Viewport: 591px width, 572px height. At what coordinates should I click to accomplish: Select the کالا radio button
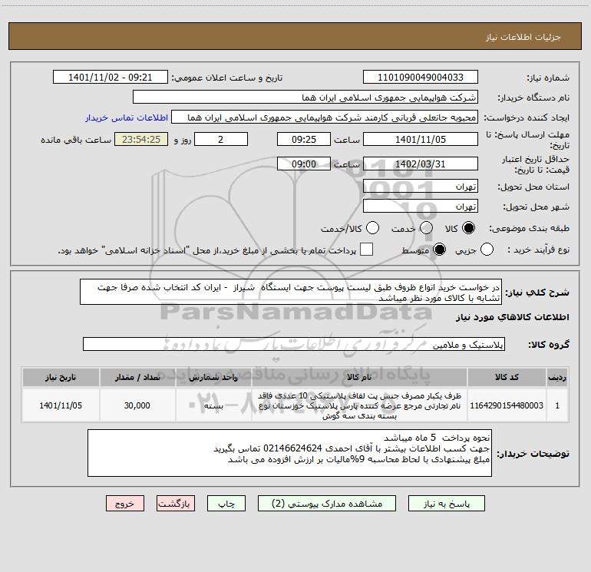point(468,228)
